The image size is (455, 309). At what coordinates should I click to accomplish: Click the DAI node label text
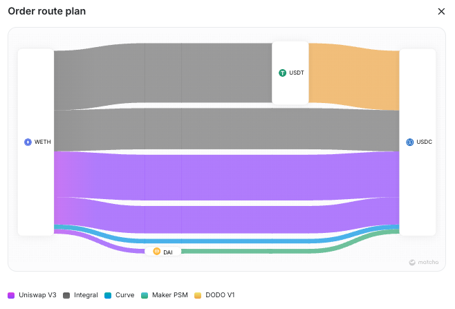168,252
